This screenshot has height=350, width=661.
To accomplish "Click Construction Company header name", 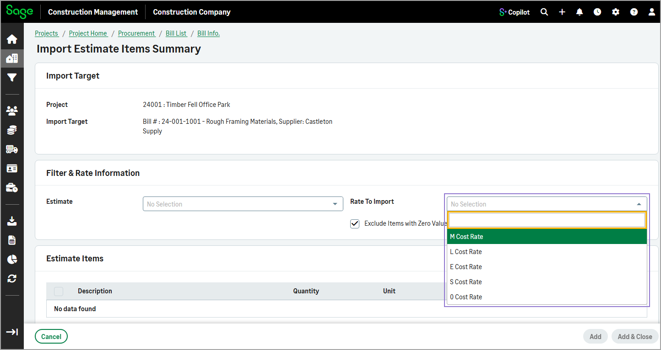I will click(192, 12).
